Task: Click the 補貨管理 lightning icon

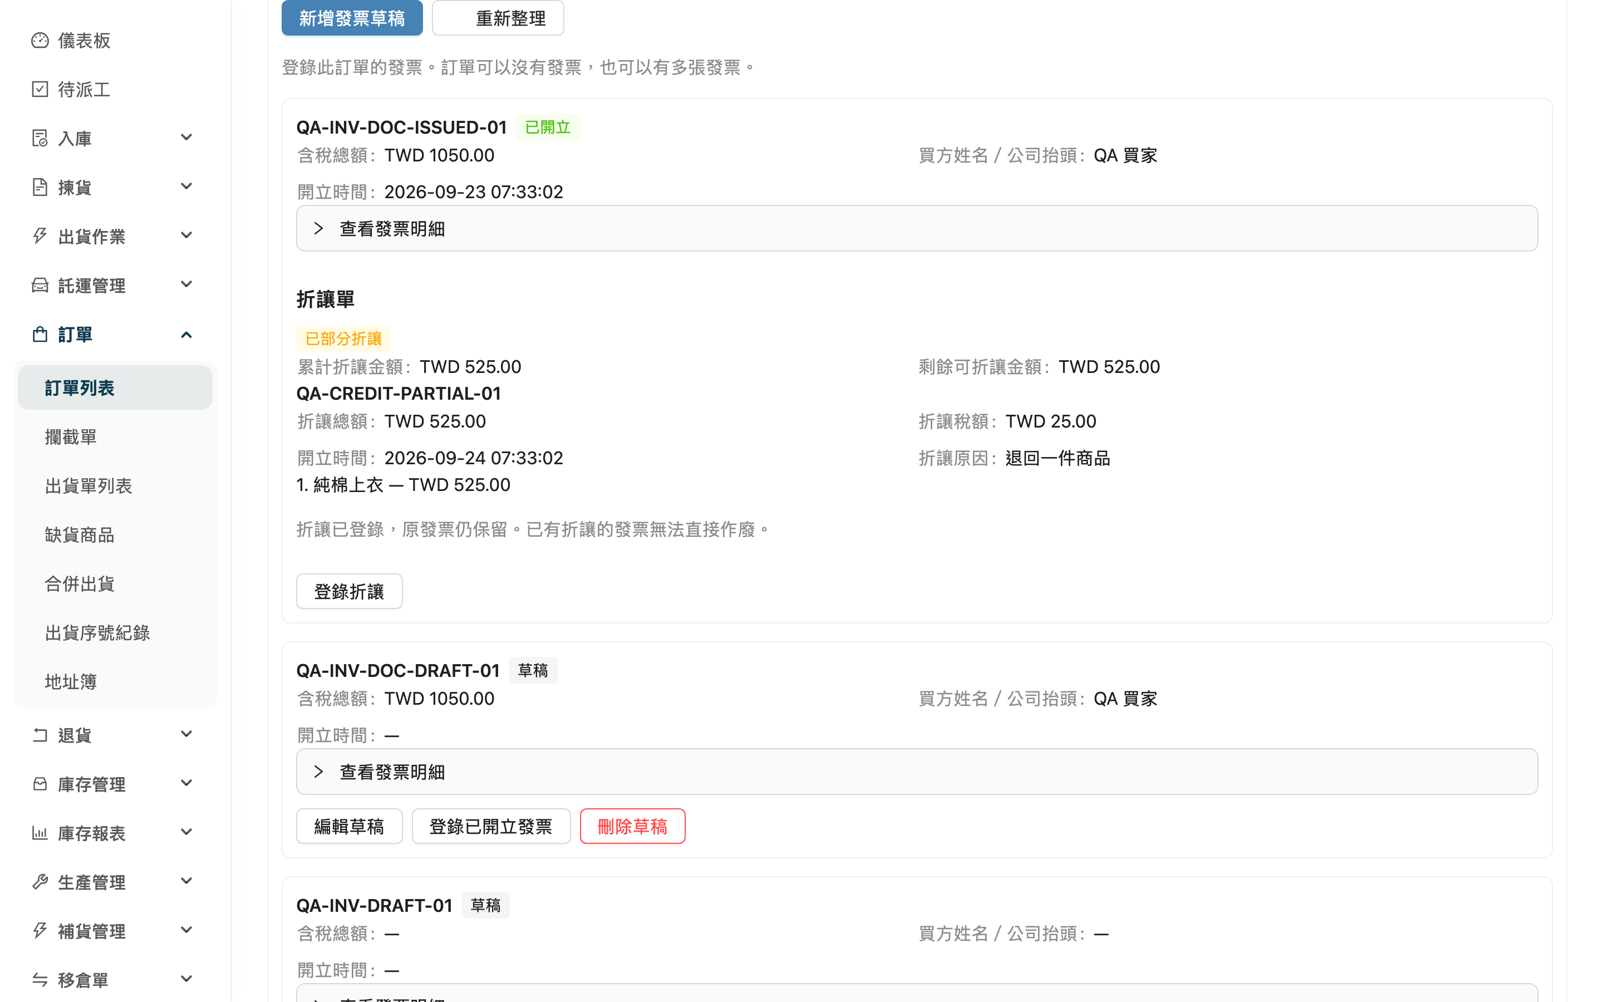Action: 40,931
